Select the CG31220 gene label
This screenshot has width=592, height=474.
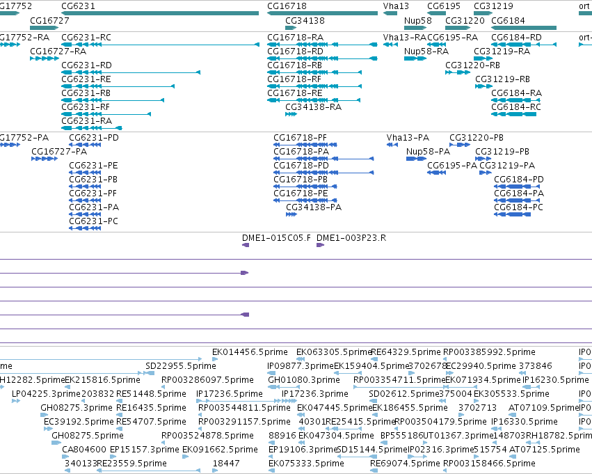[x=465, y=21]
